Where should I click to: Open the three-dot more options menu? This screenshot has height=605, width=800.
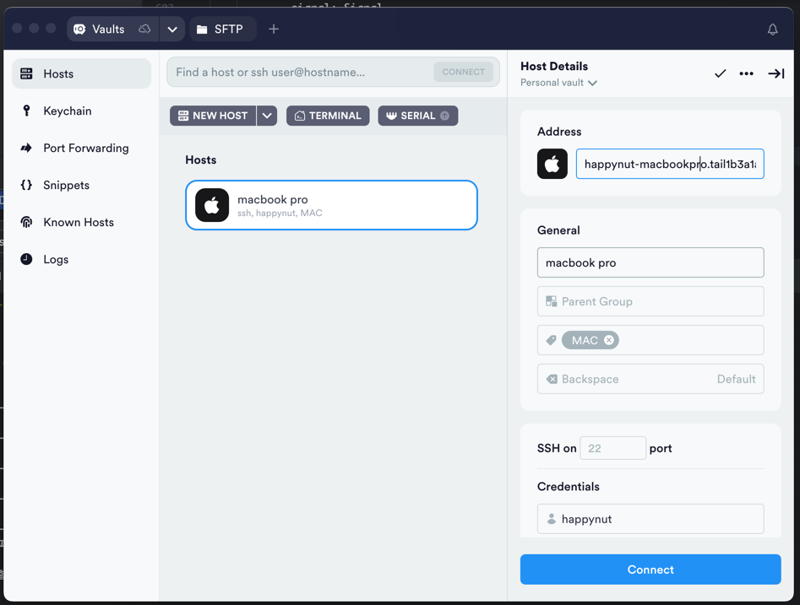(746, 73)
